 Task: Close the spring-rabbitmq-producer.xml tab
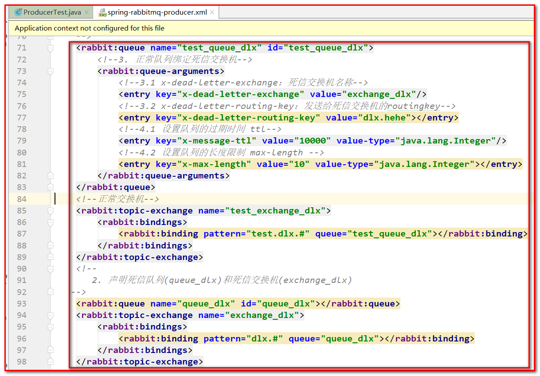[x=211, y=12]
